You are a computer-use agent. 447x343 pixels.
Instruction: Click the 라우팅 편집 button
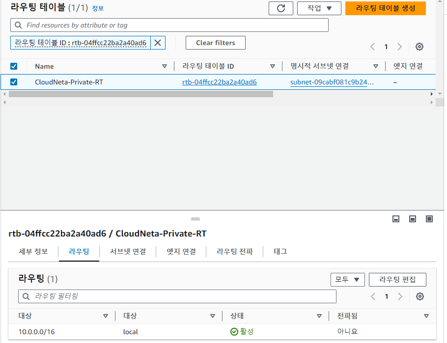(x=397, y=280)
